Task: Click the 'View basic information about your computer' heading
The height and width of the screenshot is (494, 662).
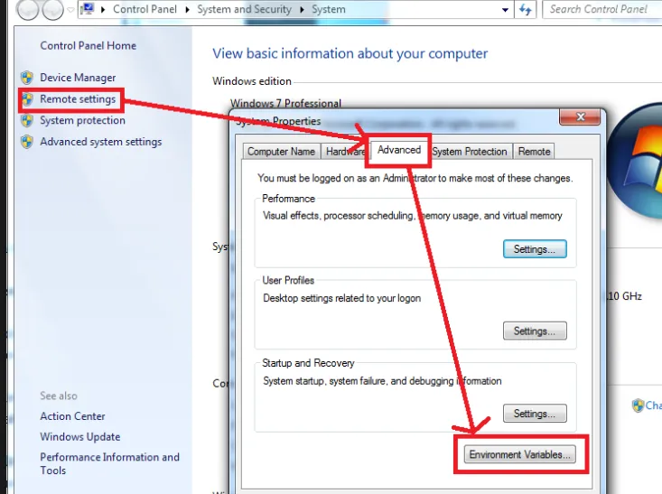Action: pos(350,53)
